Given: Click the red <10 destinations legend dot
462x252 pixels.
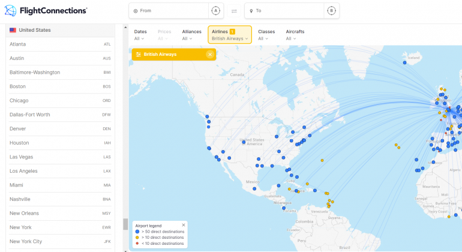Looking at the screenshot, I should (x=137, y=243).
